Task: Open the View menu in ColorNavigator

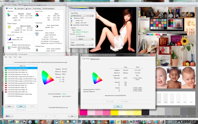Action: (x=10, y=57)
